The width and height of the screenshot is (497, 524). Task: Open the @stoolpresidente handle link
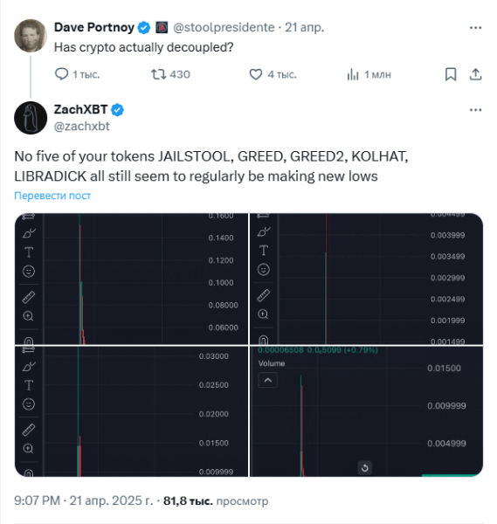click(224, 27)
